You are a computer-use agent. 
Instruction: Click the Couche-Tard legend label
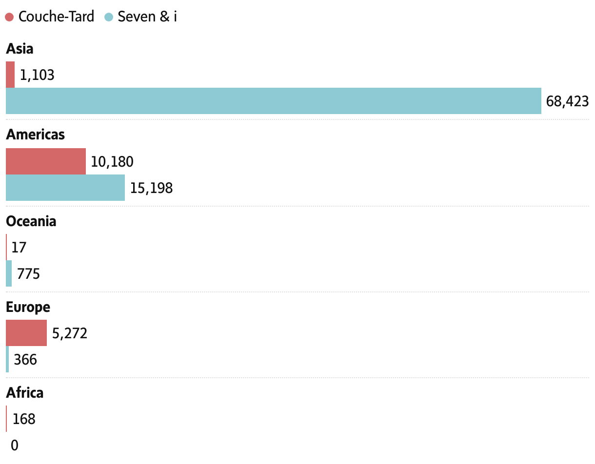coord(56,17)
